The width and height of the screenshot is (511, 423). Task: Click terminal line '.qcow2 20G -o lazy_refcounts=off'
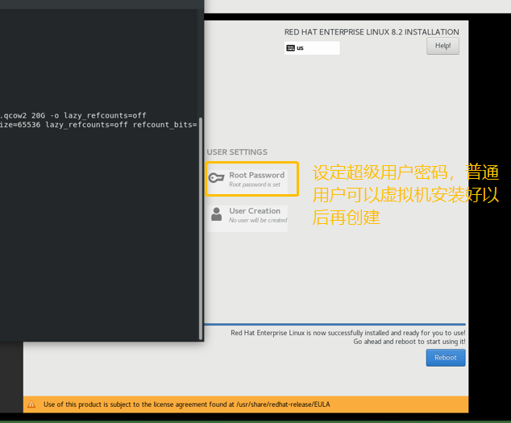pyautogui.click(x=73, y=115)
